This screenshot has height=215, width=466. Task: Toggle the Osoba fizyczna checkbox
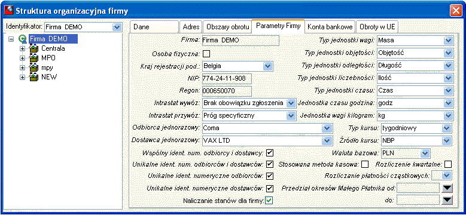206,54
